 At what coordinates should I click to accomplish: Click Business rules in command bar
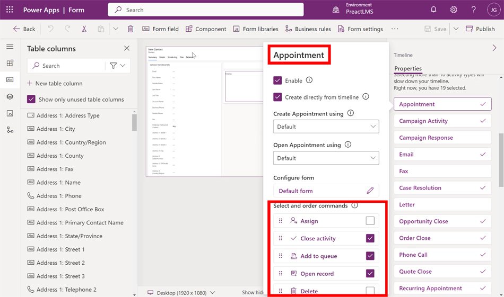point(308,29)
